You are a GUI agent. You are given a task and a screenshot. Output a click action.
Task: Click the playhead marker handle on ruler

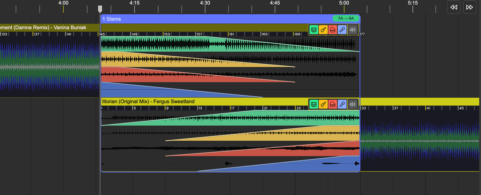(x=100, y=9)
